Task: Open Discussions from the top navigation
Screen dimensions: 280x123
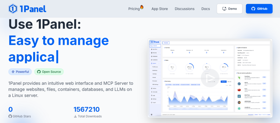Action: coord(185,9)
